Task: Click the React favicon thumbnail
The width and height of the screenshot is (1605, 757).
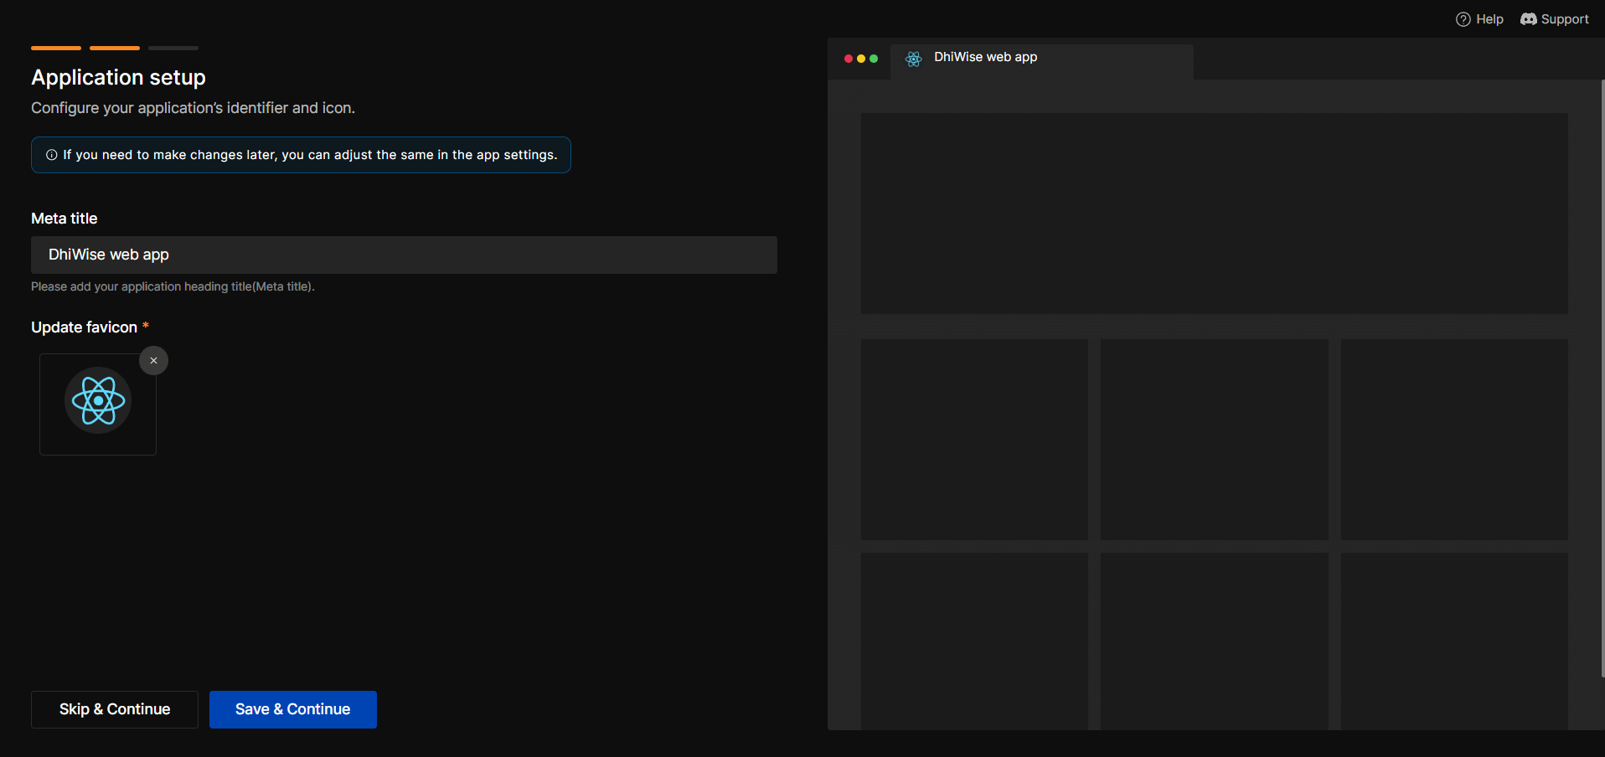Action: pyautogui.click(x=98, y=400)
